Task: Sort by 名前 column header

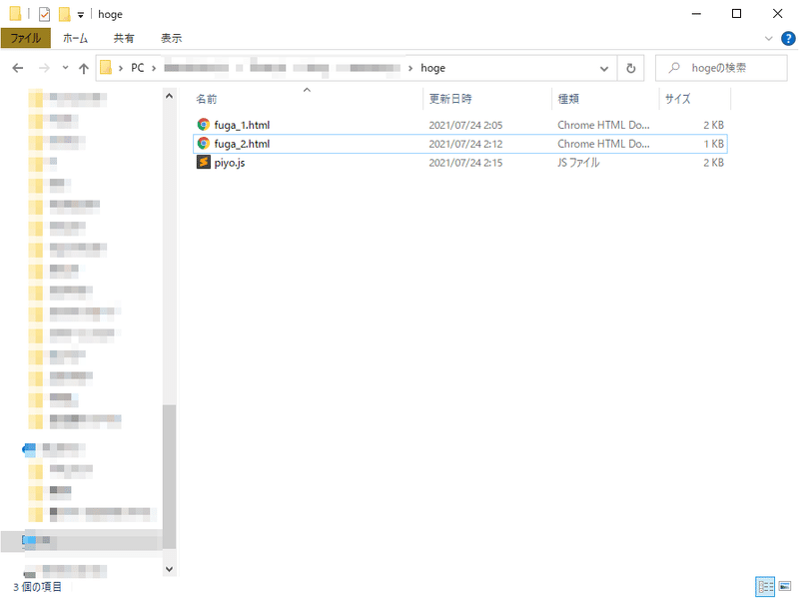Action: coord(308,99)
